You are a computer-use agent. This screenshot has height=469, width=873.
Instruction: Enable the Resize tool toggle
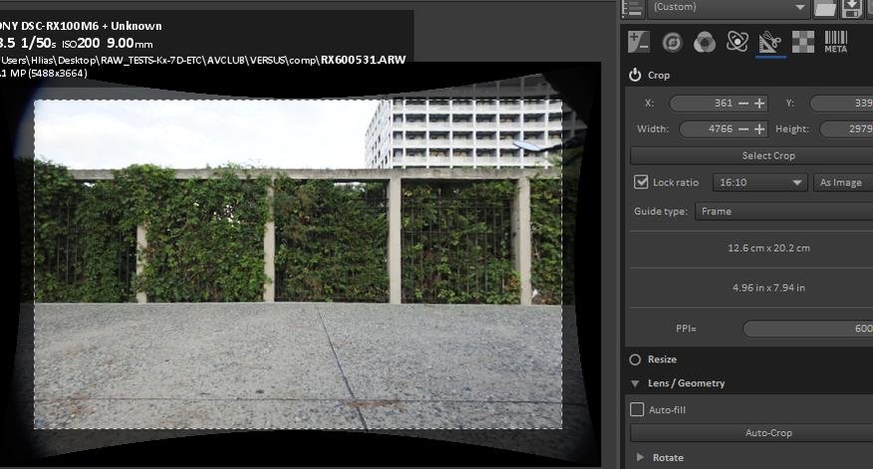pyautogui.click(x=635, y=359)
